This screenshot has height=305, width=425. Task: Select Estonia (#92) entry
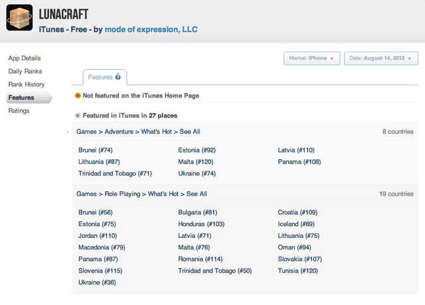(x=197, y=150)
